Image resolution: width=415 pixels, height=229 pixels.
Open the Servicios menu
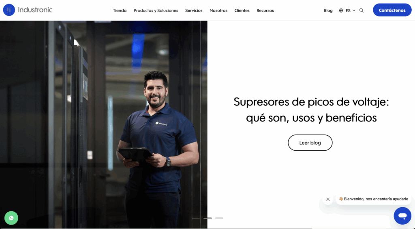pyautogui.click(x=194, y=11)
